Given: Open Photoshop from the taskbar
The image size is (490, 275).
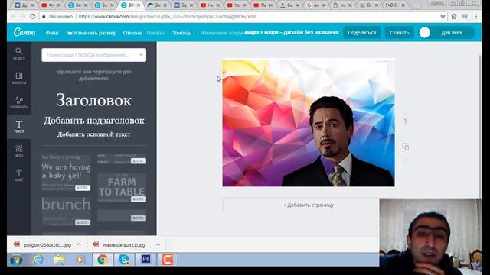Looking at the screenshot, I should (x=145, y=260).
